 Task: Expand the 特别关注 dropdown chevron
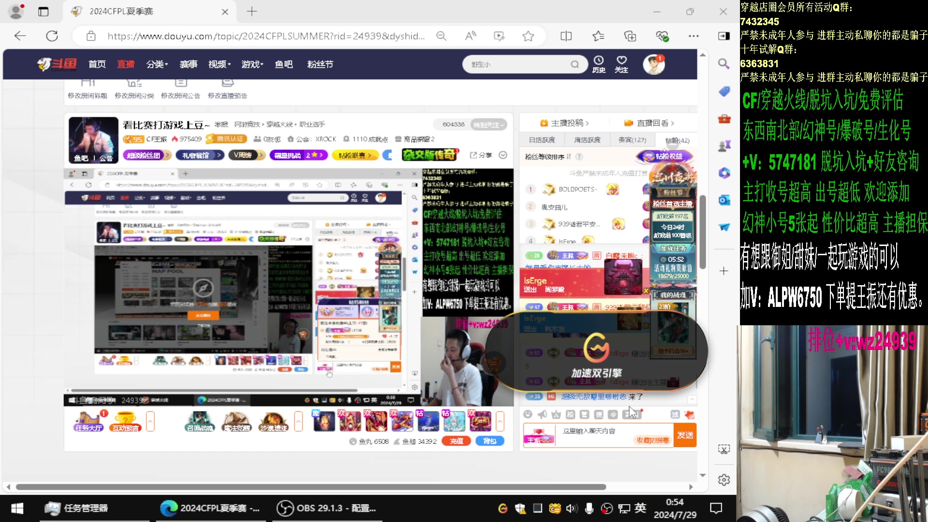pos(502,124)
